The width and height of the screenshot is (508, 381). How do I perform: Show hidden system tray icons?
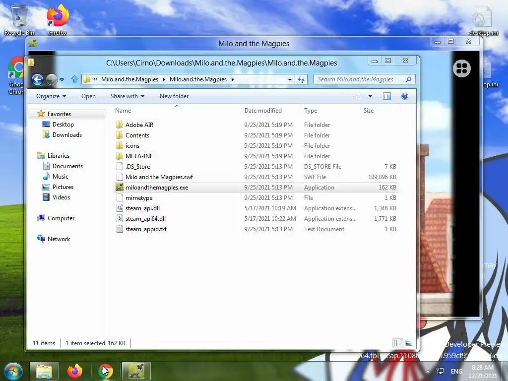[x=428, y=372]
